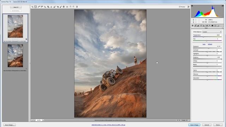The width and height of the screenshot is (226, 127).
Task: Open the zoom level dropdown arrow
Action: [43, 120]
